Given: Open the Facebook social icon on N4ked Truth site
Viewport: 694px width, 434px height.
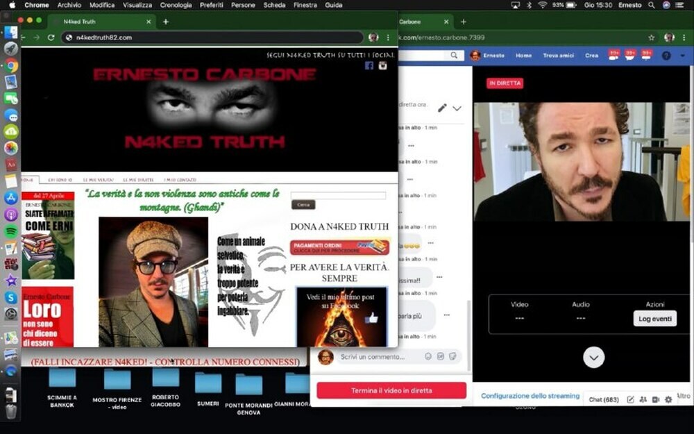Looking at the screenshot, I should pyautogui.click(x=369, y=65).
